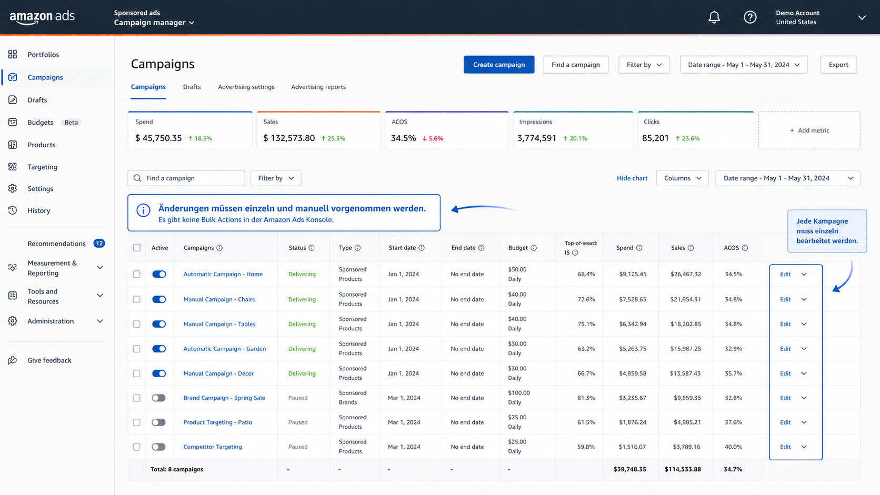Viewport: 880px width, 495px height.
Task: Expand the Tools and Resources section
Action: [x=100, y=296]
